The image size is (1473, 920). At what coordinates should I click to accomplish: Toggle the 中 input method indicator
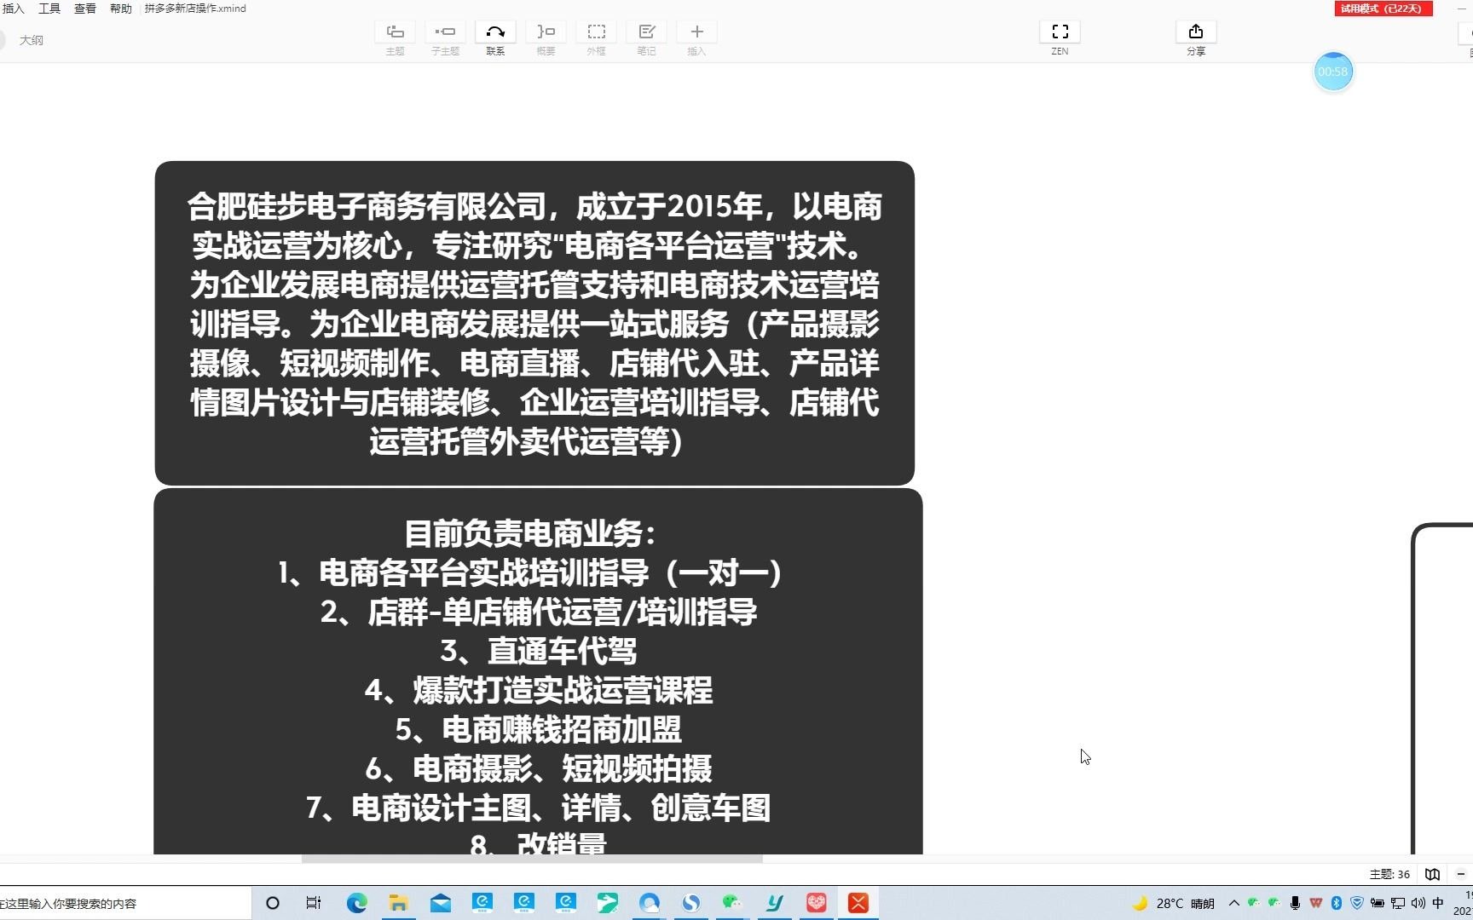pos(1439,903)
